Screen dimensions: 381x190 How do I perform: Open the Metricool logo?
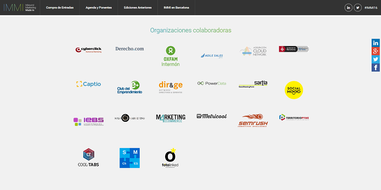pyautogui.click(x=212, y=116)
